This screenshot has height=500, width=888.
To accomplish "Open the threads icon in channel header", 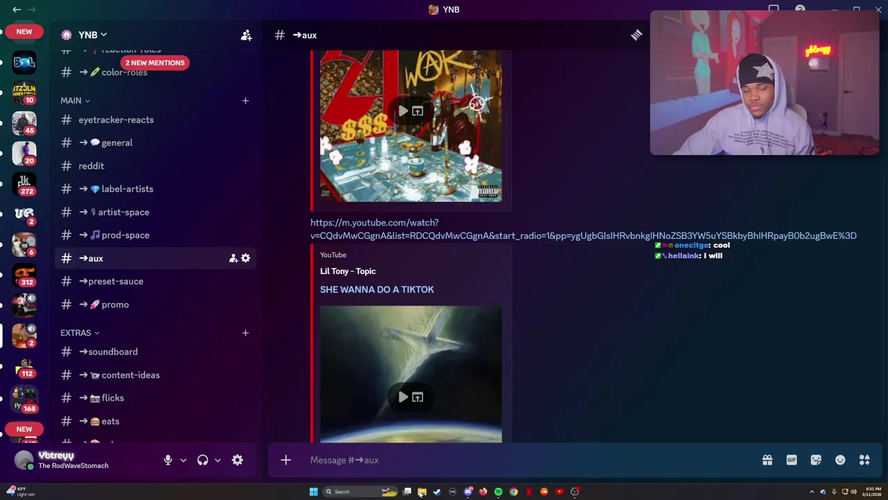I will [x=636, y=35].
